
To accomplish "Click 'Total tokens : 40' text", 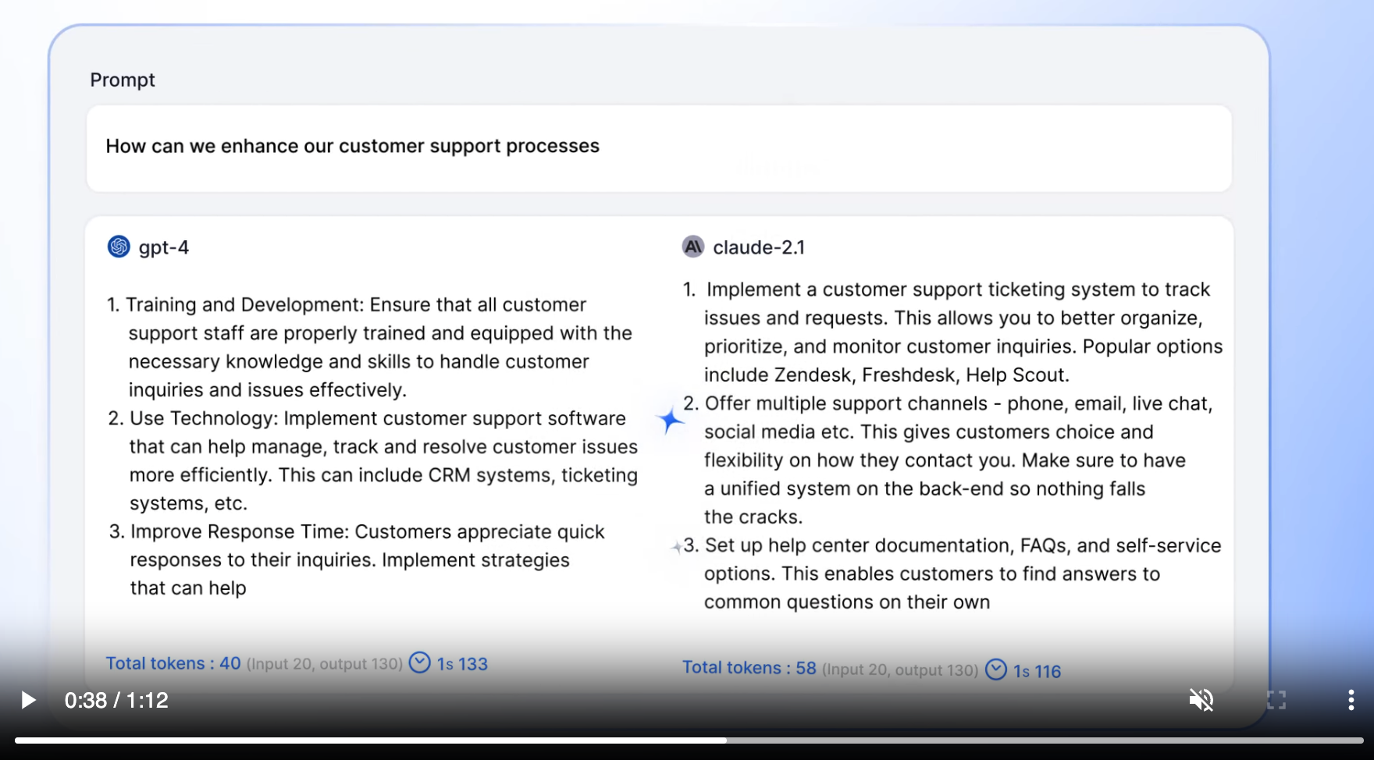I will [x=173, y=663].
